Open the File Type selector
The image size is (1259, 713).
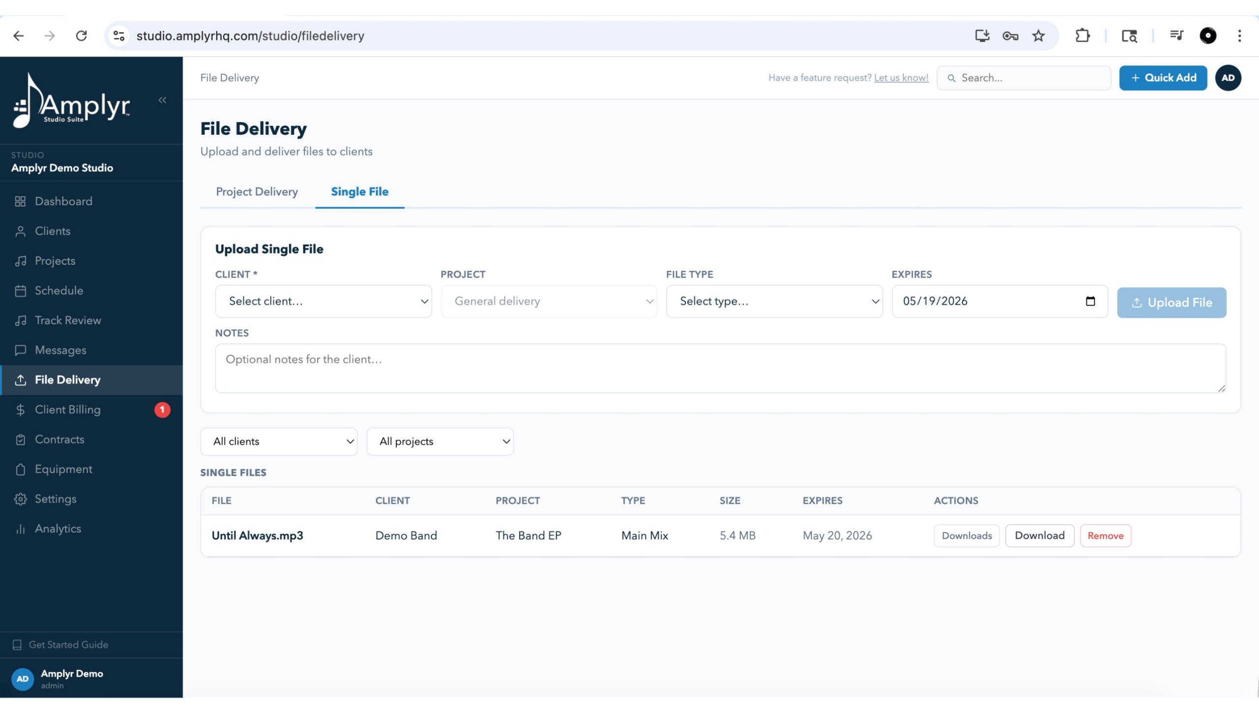click(x=774, y=301)
